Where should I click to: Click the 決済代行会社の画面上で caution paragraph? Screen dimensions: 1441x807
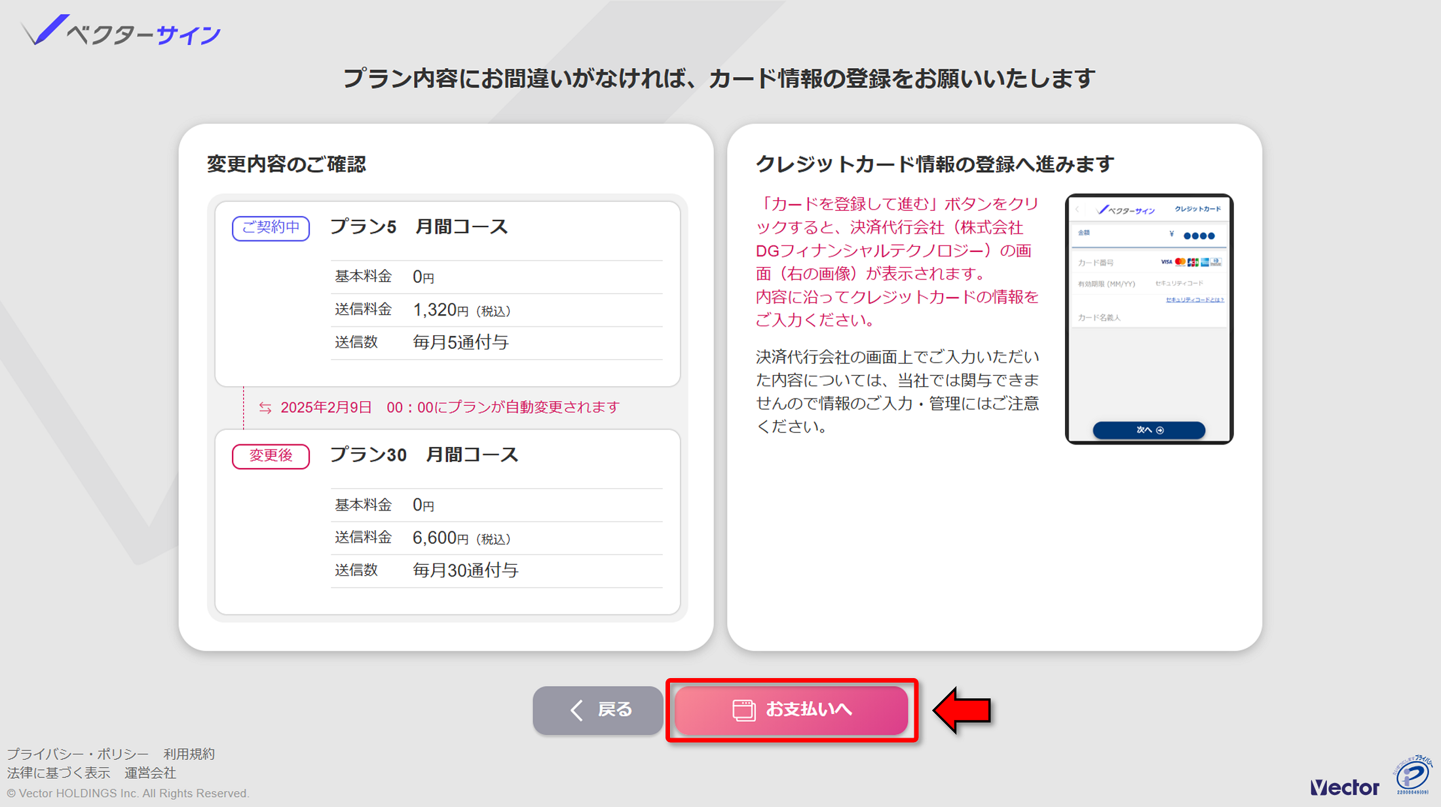click(x=897, y=391)
